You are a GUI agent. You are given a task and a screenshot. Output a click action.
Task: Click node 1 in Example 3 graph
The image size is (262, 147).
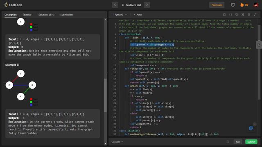(x=21, y=73)
